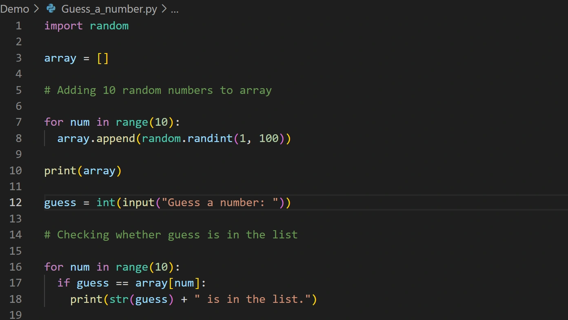Click the "Checking whether guess" comment
The width and height of the screenshot is (568, 320).
pos(171,235)
